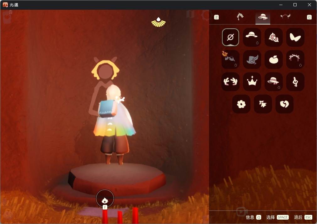Open the faded camera recording icon
This screenshot has width=317, height=224.
tap(242, 212)
